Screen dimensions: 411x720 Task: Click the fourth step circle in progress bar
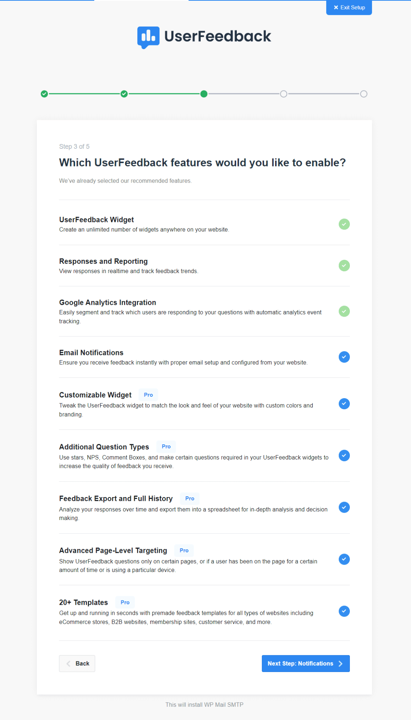(284, 94)
